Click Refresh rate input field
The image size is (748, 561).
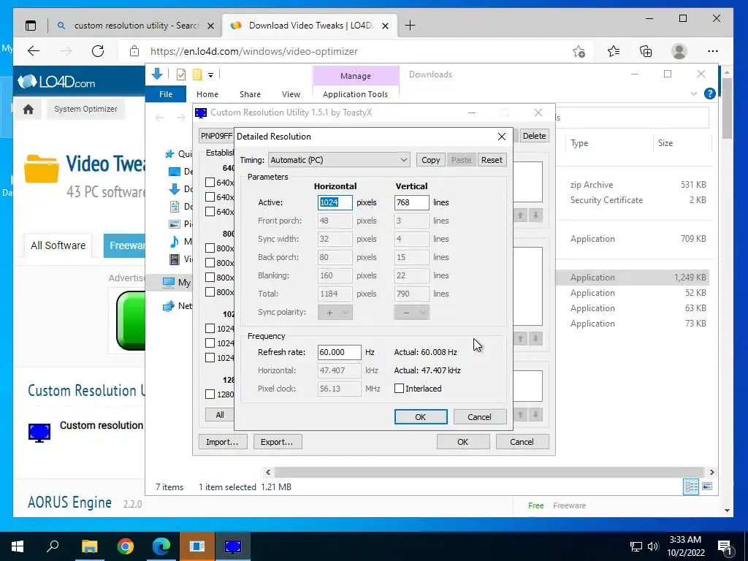[339, 352]
